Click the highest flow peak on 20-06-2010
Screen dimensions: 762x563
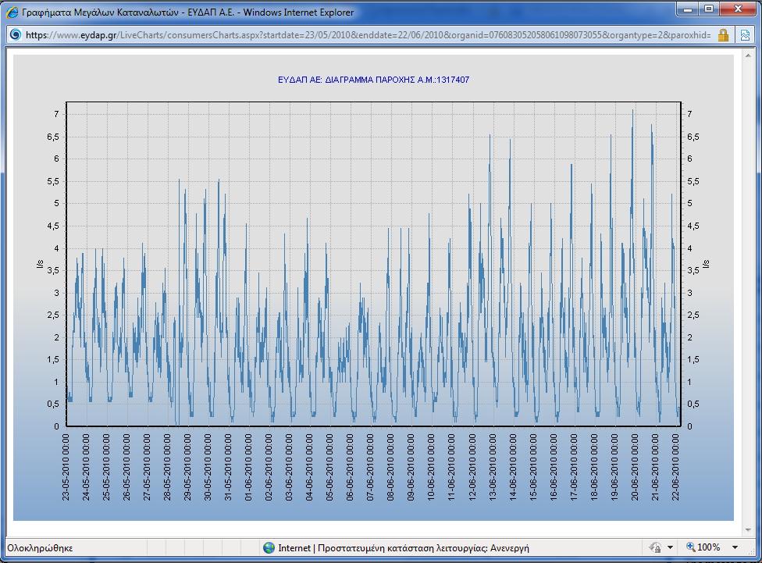(632, 112)
